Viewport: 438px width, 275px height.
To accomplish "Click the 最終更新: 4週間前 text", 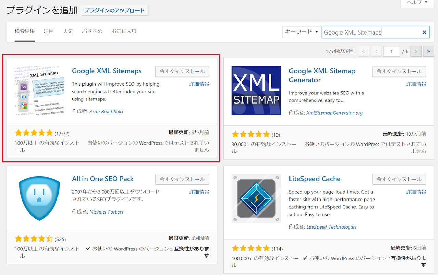I will [189, 238].
